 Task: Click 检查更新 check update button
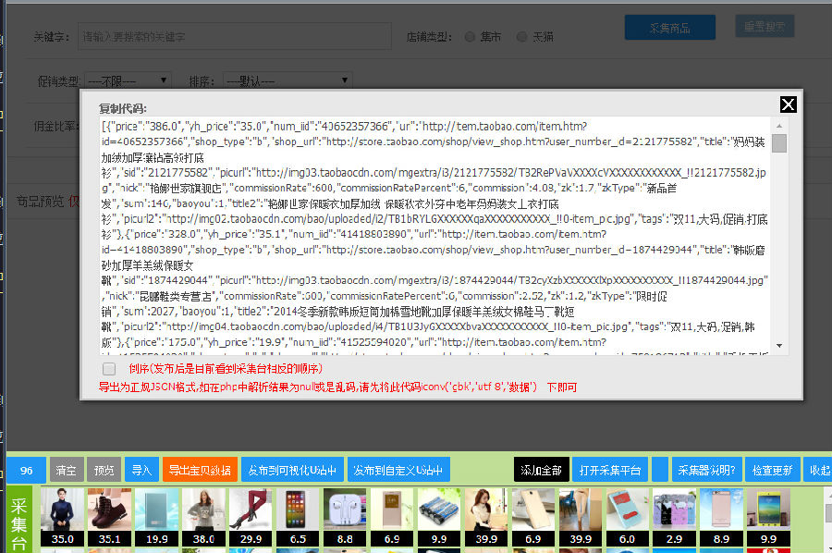pyautogui.click(x=773, y=470)
